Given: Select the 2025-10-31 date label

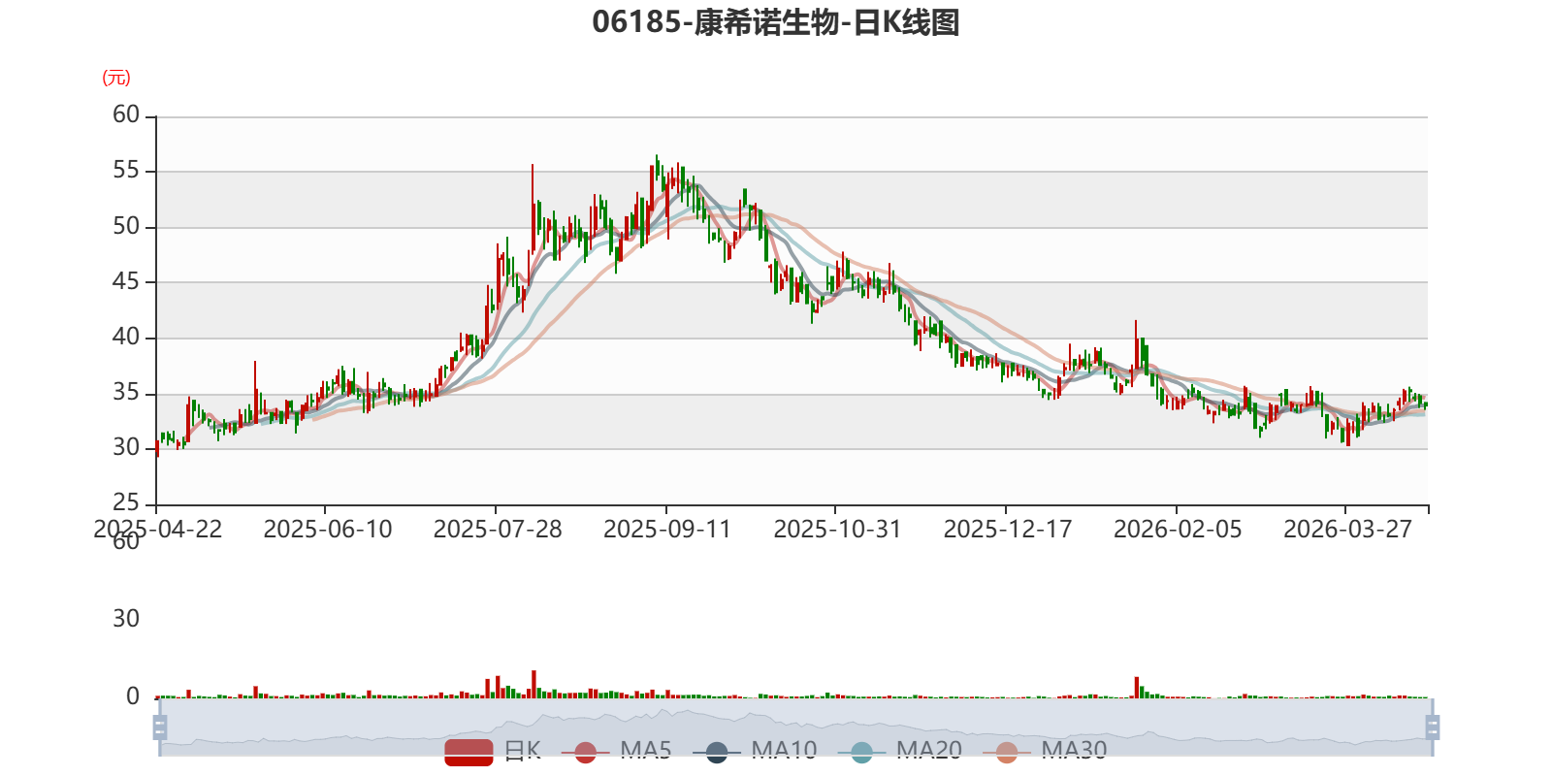Looking at the screenshot, I should (837, 529).
